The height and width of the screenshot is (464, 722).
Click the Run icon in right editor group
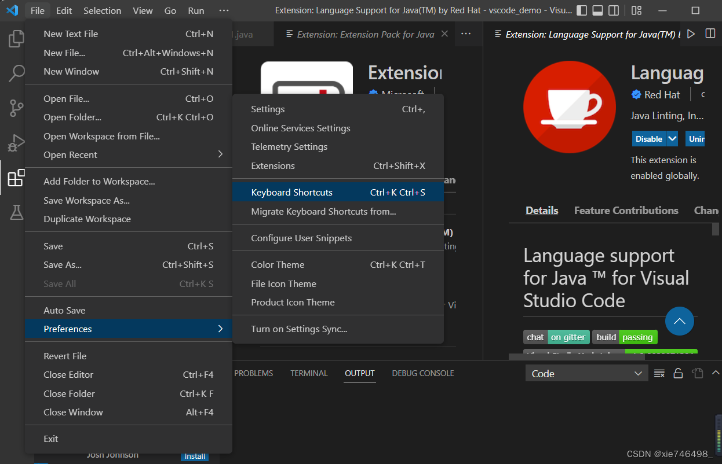click(x=691, y=34)
